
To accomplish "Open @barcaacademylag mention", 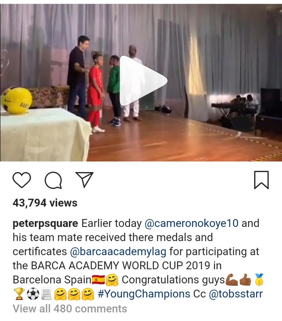I will pos(118,251).
